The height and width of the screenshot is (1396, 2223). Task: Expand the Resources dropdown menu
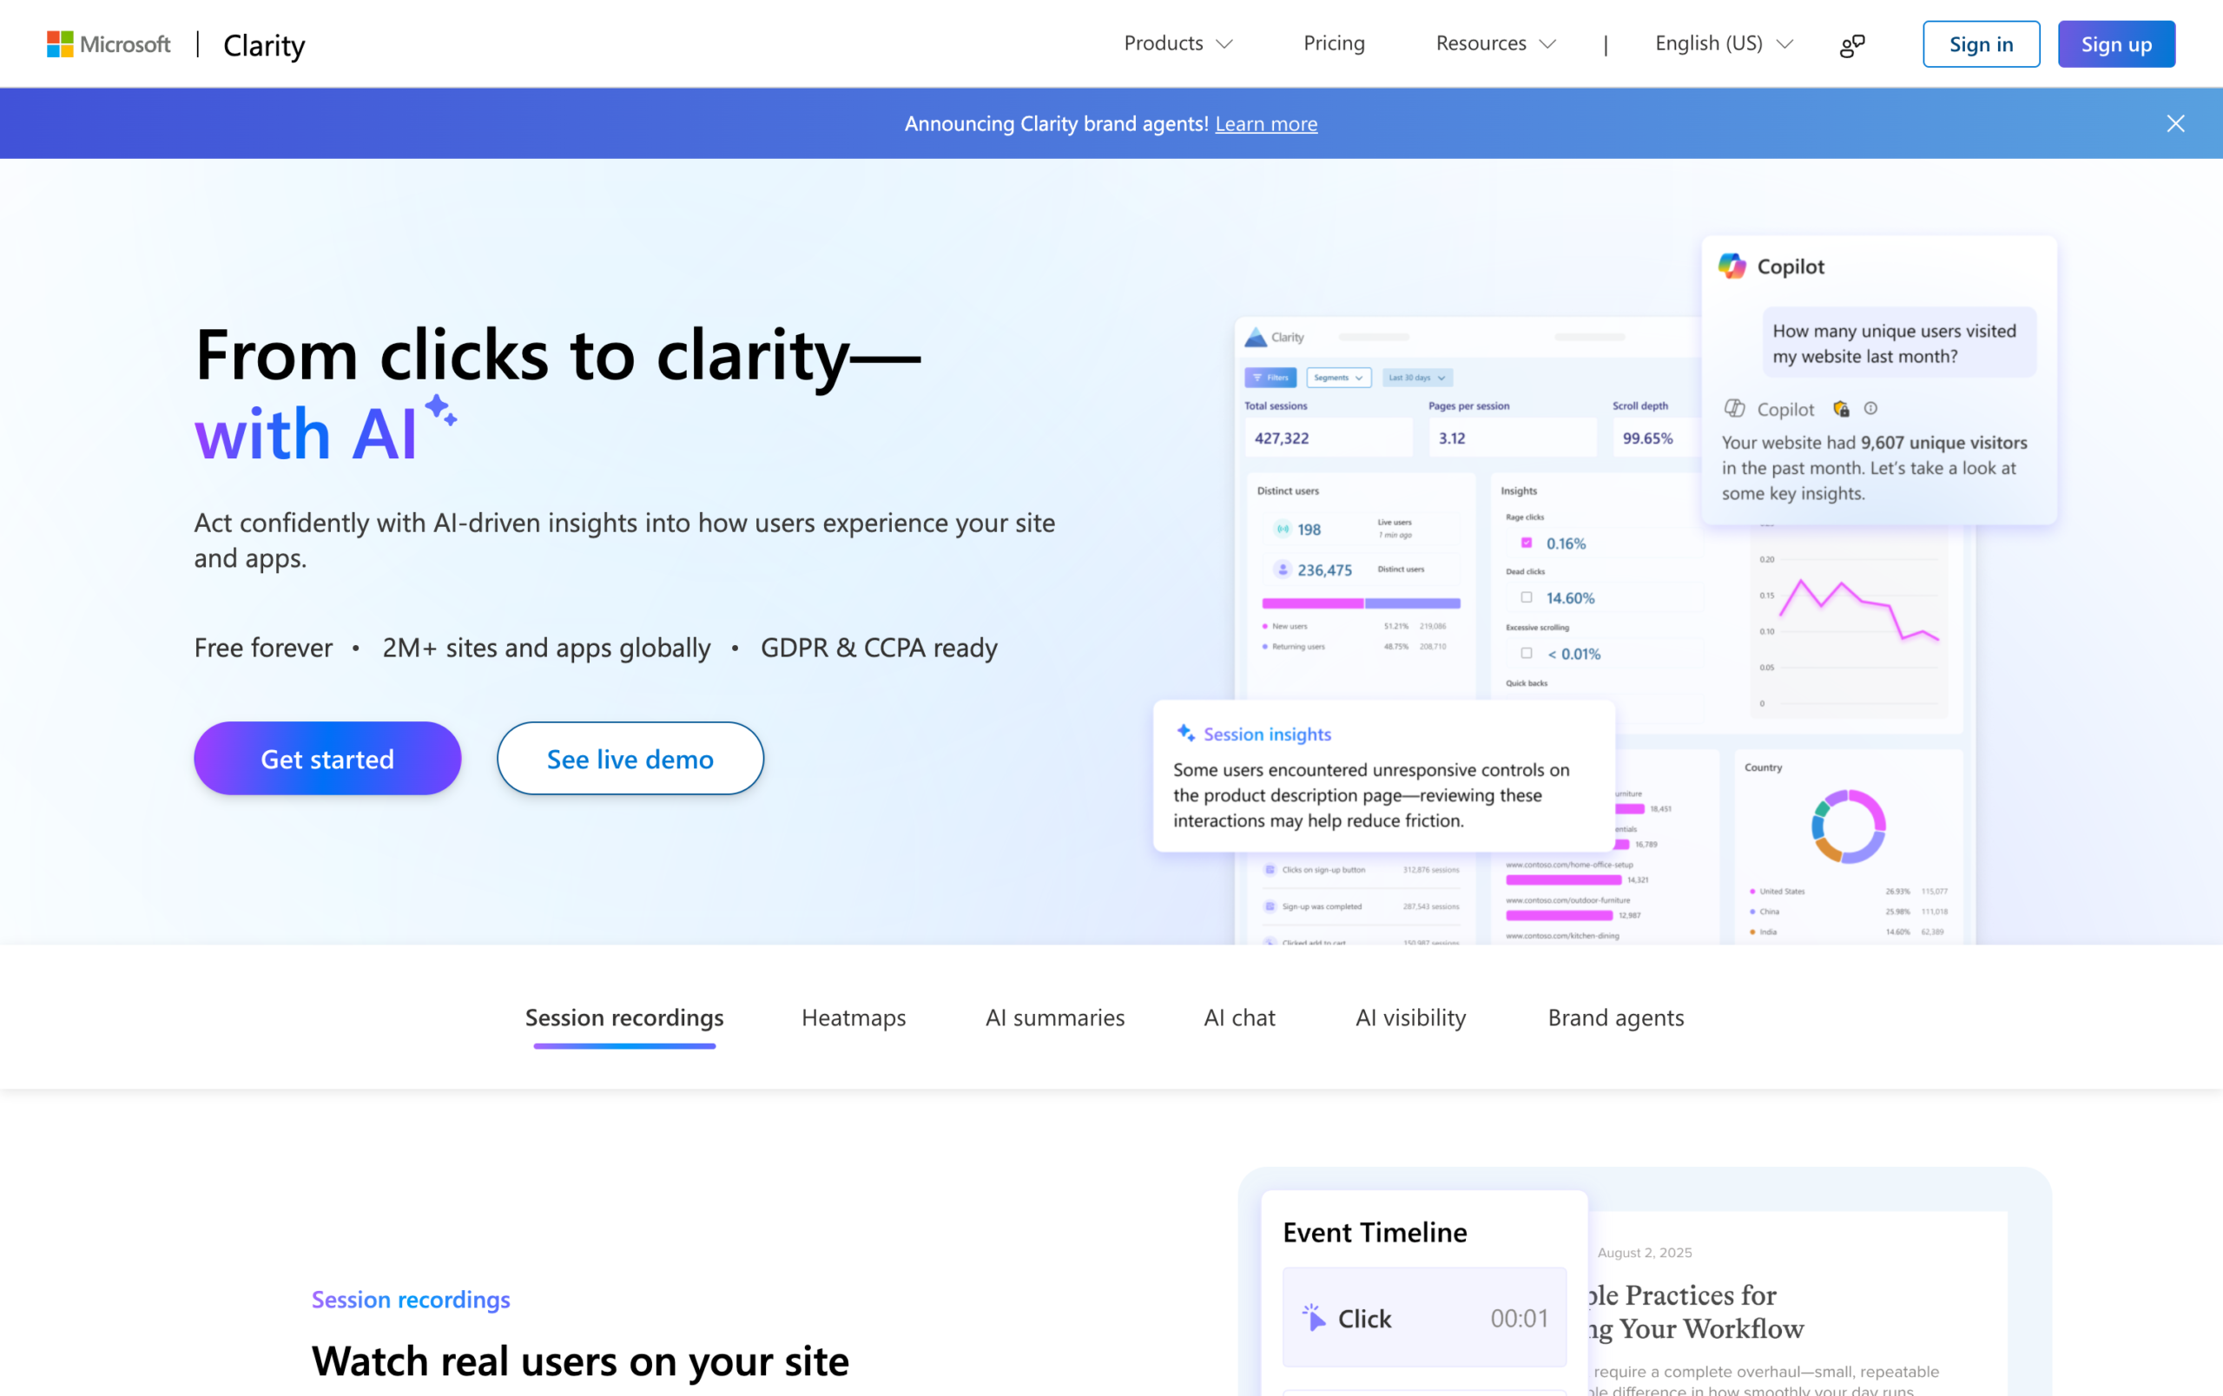[1495, 43]
